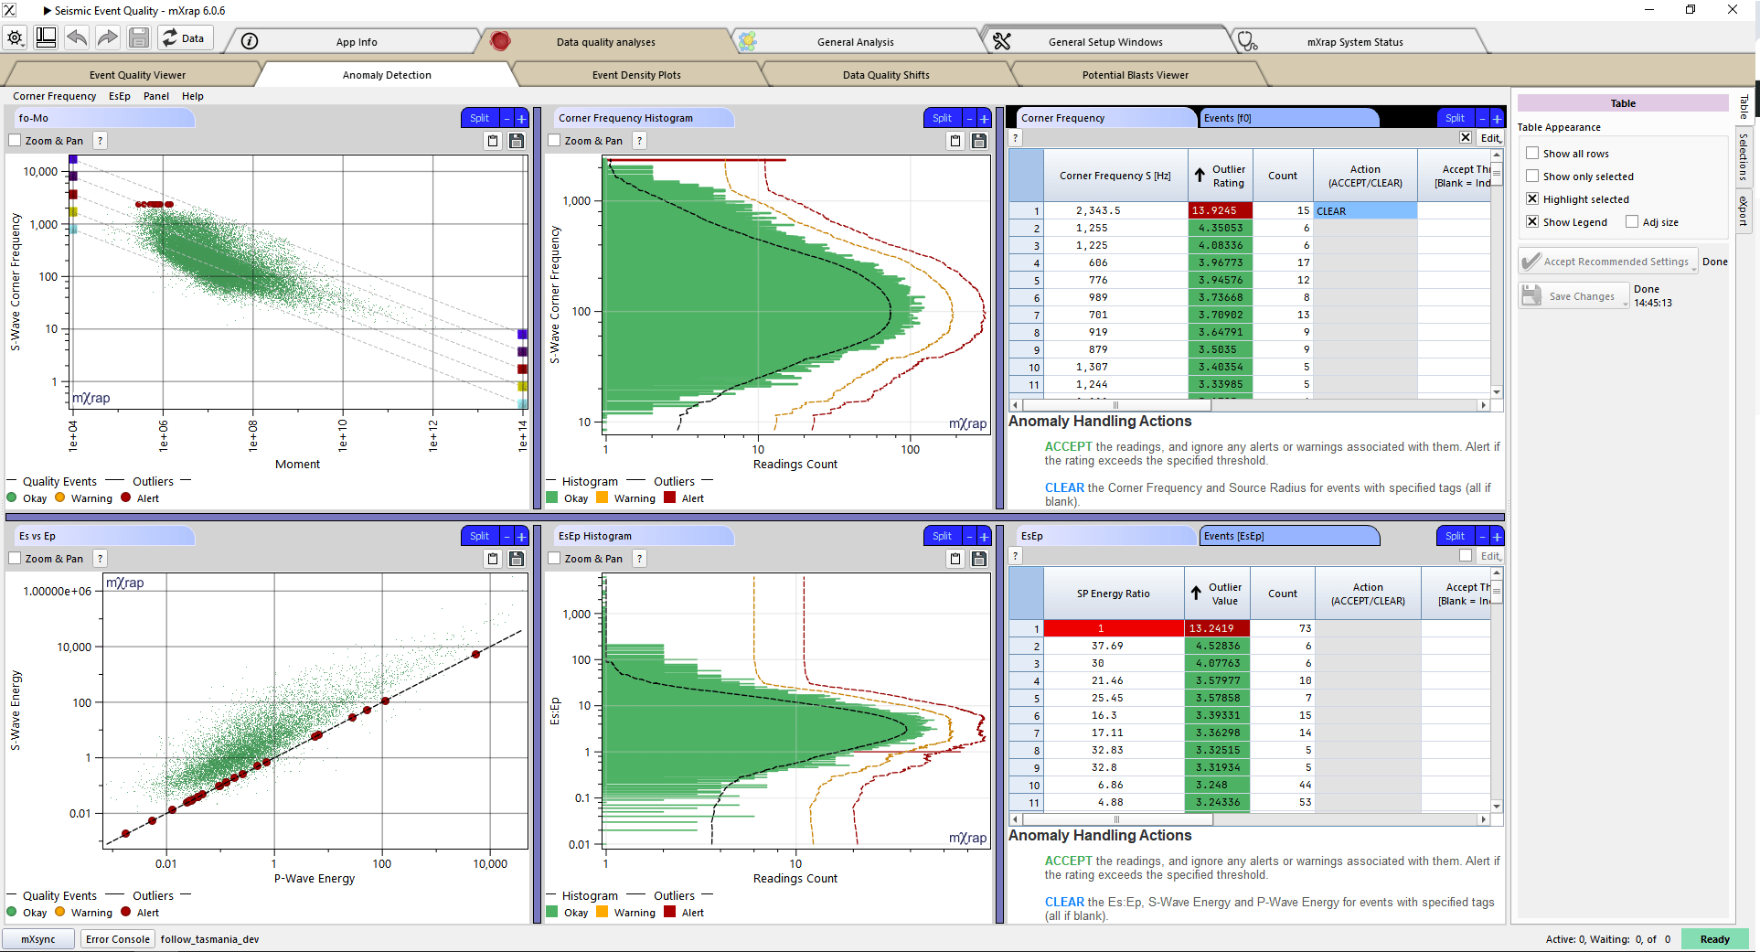Image resolution: width=1760 pixels, height=952 pixels.
Task: Check the Show all rows option
Action: pos(1532,154)
